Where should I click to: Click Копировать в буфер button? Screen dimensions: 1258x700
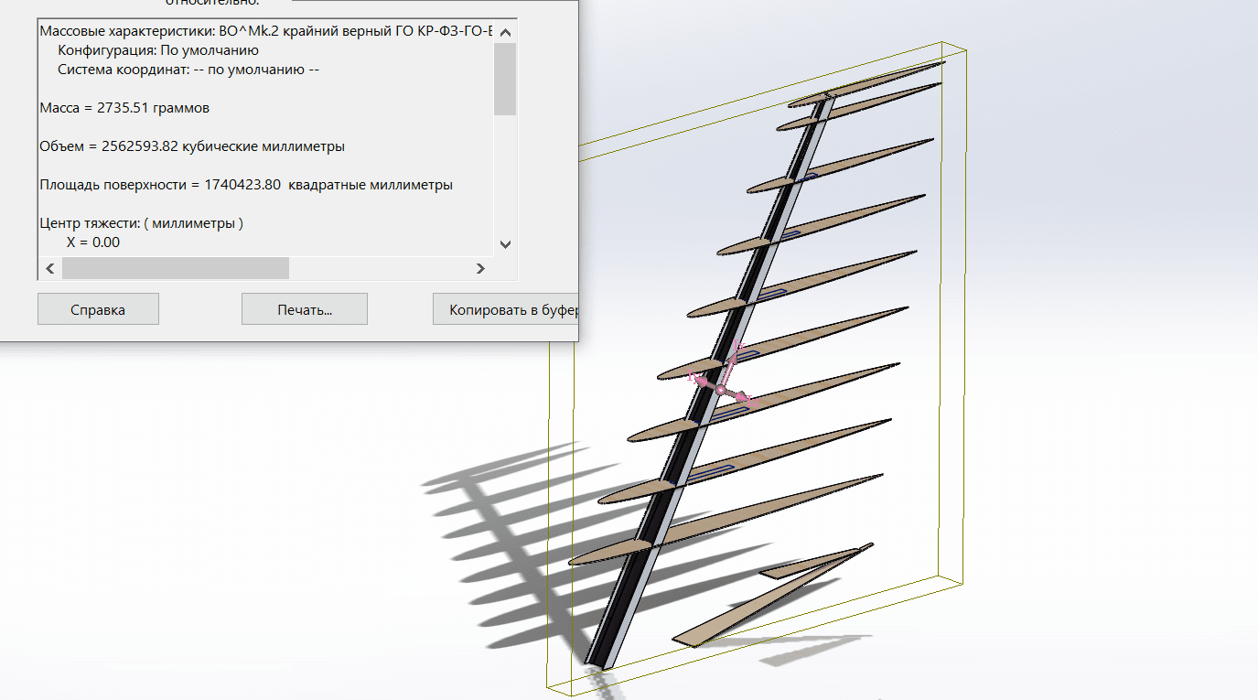(x=505, y=309)
